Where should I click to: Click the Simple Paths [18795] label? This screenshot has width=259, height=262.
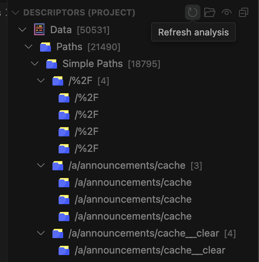tap(92, 64)
